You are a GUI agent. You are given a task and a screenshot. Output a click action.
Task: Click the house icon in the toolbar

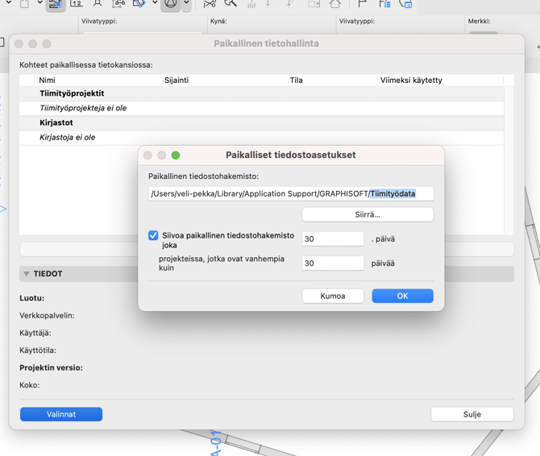[x=334, y=4]
